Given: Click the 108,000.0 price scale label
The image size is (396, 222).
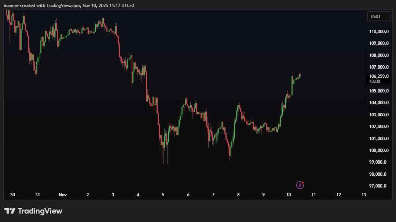Looking at the screenshot, I should pos(378,55).
